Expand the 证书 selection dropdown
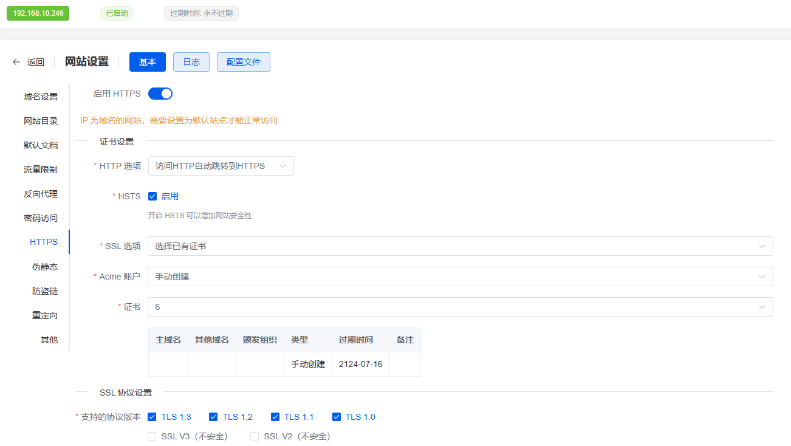Viewport: 791px width, 446px height. point(460,307)
